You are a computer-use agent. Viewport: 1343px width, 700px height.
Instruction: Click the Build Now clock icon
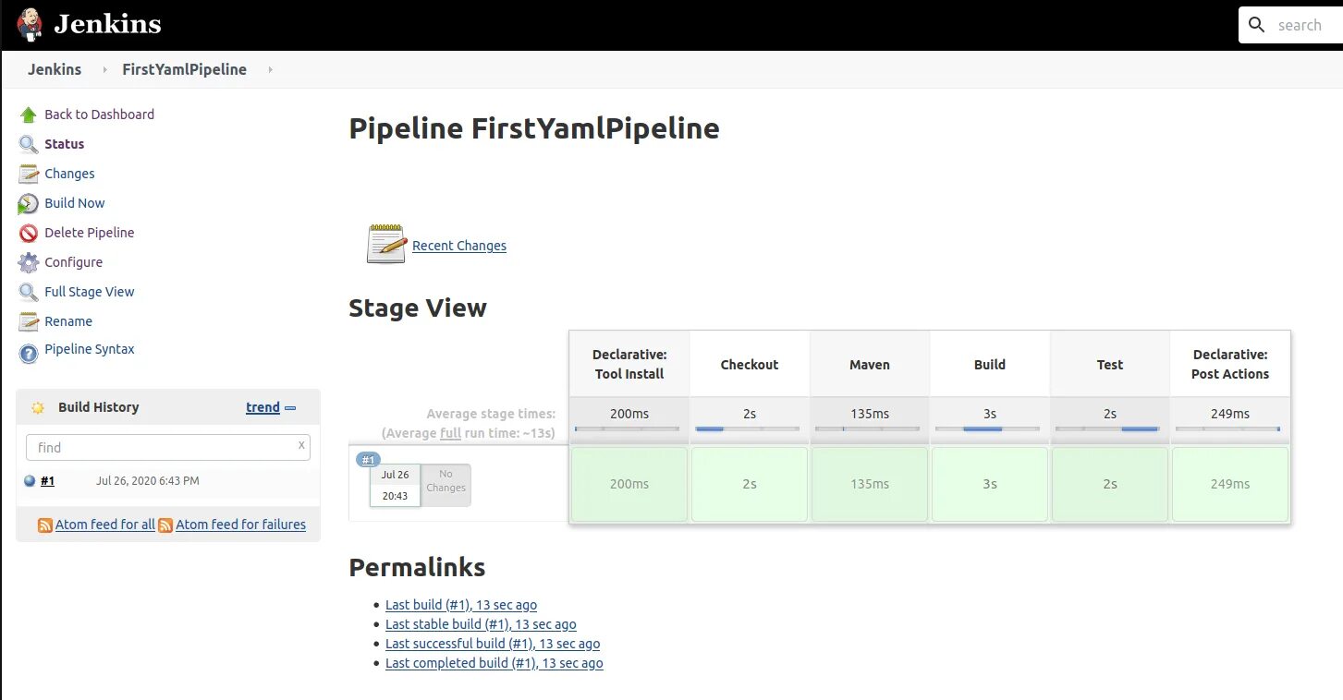pyautogui.click(x=29, y=204)
